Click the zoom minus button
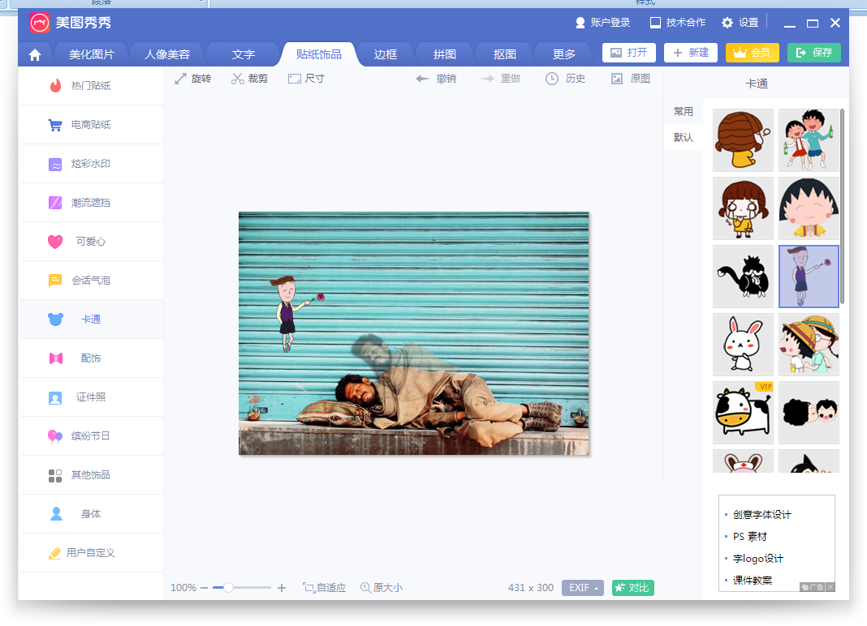This screenshot has width=867, height=626. tap(204, 588)
